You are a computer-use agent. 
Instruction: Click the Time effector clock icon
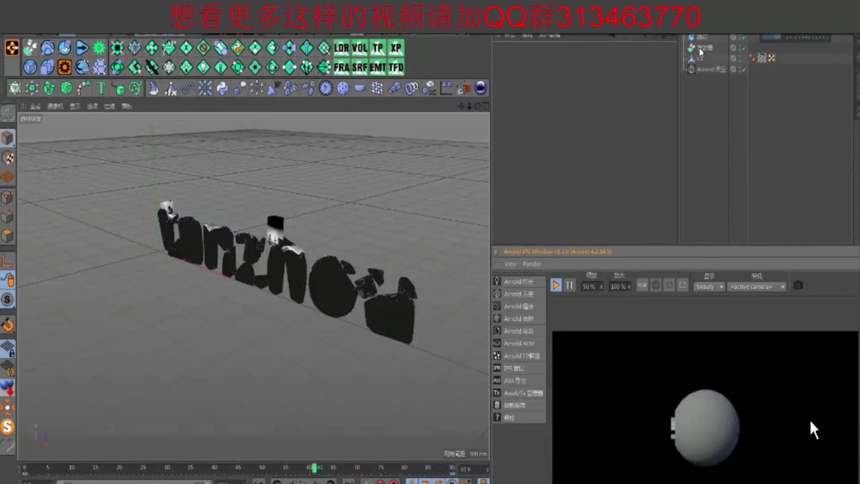coord(326,88)
